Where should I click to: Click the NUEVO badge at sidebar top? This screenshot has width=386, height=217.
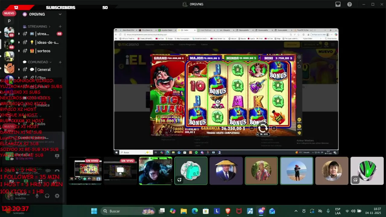tap(9, 13)
